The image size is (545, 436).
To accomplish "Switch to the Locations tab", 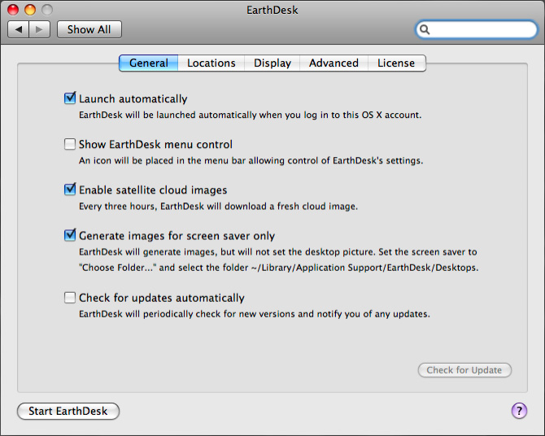I will (211, 63).
